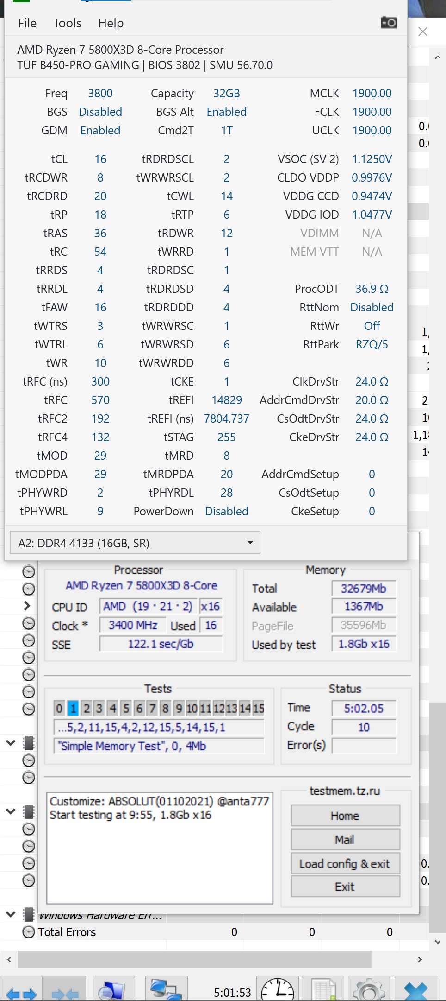Open the A2: DDR4 4133 module dropdown
Image resolution: width=446 pixels, height=1001 pixels.
tap(135, 543)
